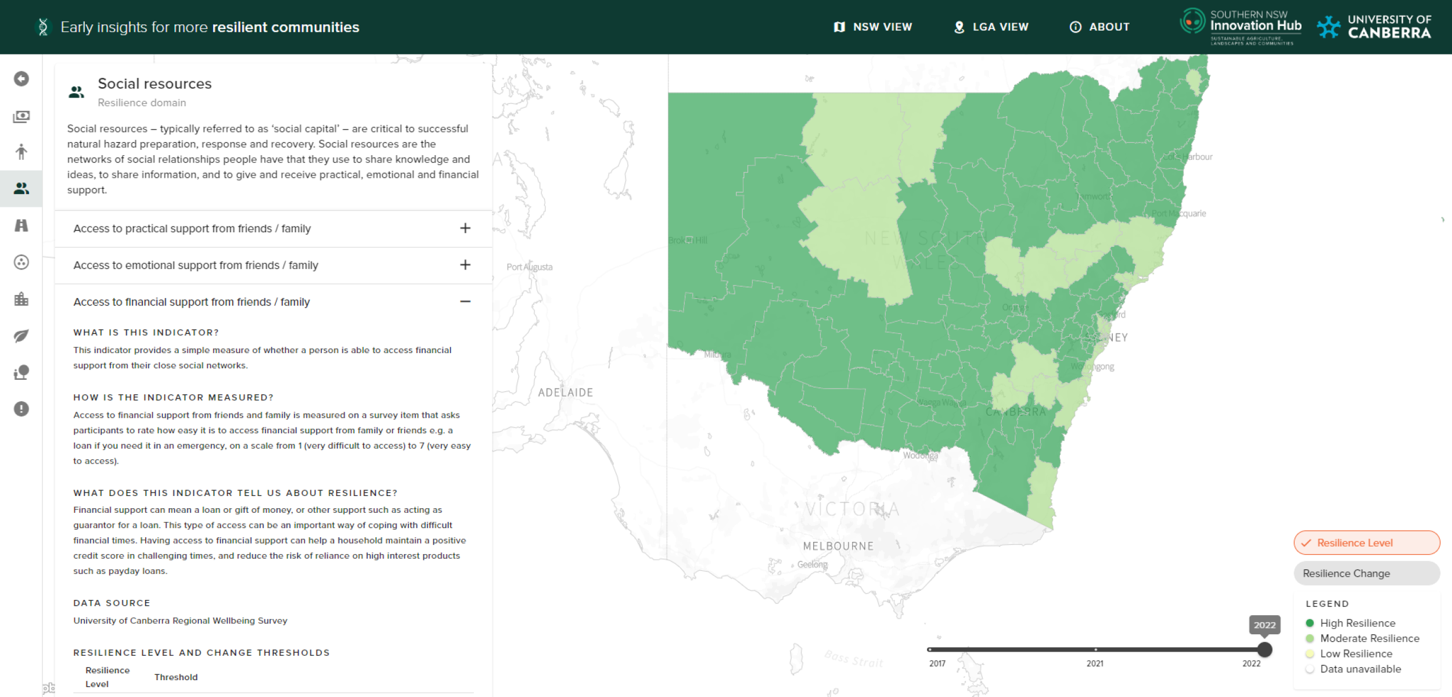
Task: Open the financial resources domain icon
Action: 21,116
